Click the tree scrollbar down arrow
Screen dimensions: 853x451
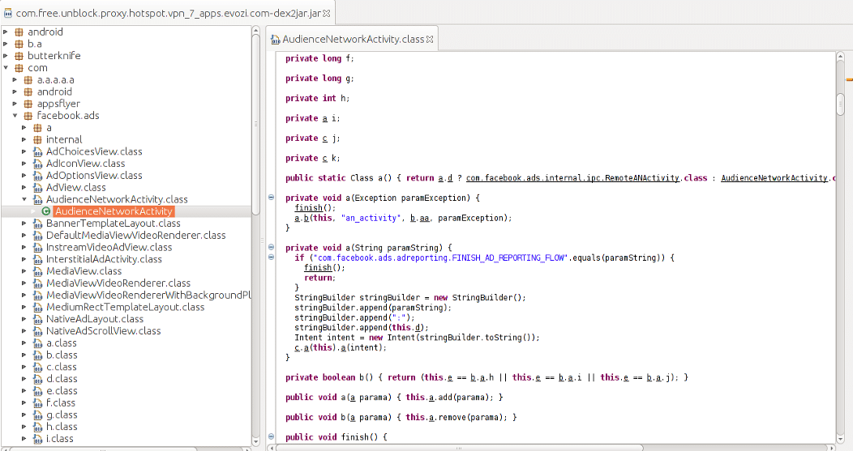255,442
